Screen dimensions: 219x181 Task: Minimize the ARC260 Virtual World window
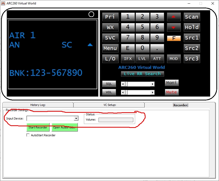(x=189, y=3)
